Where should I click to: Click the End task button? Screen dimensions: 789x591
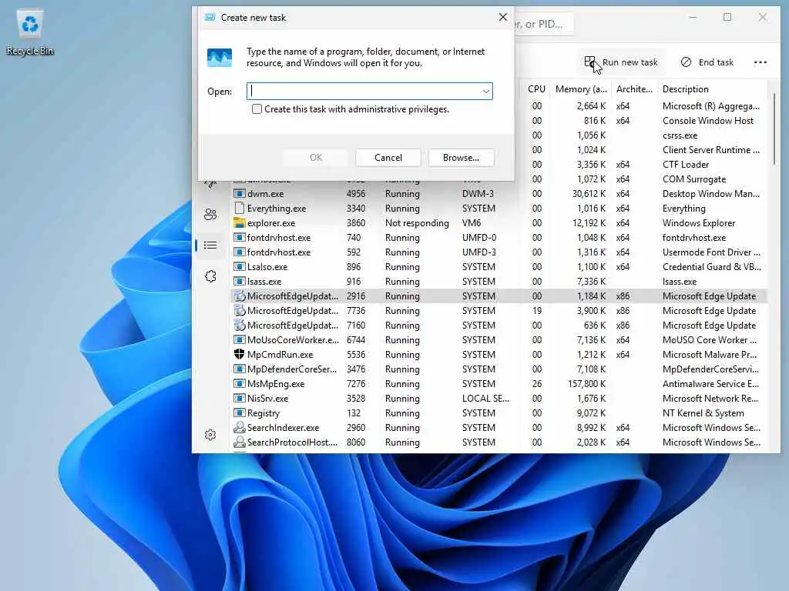707,62
